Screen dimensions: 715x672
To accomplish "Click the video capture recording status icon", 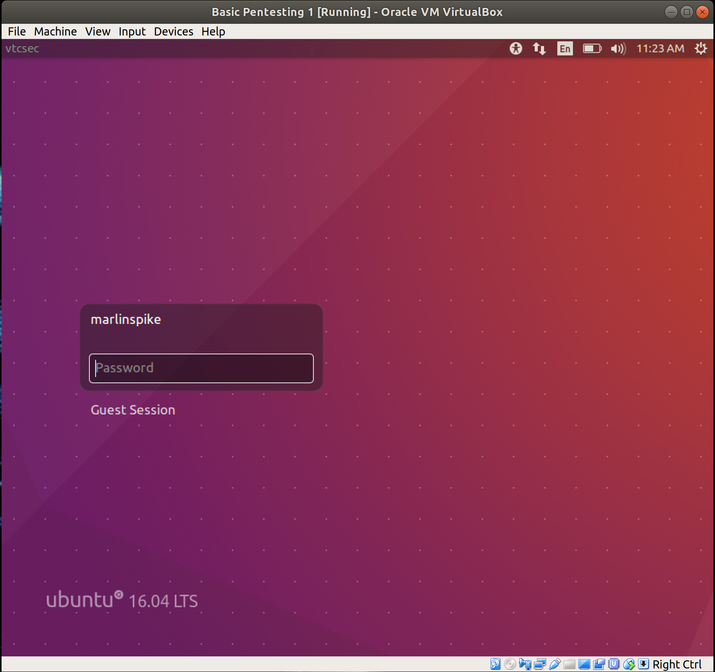I will click(599, 664).
